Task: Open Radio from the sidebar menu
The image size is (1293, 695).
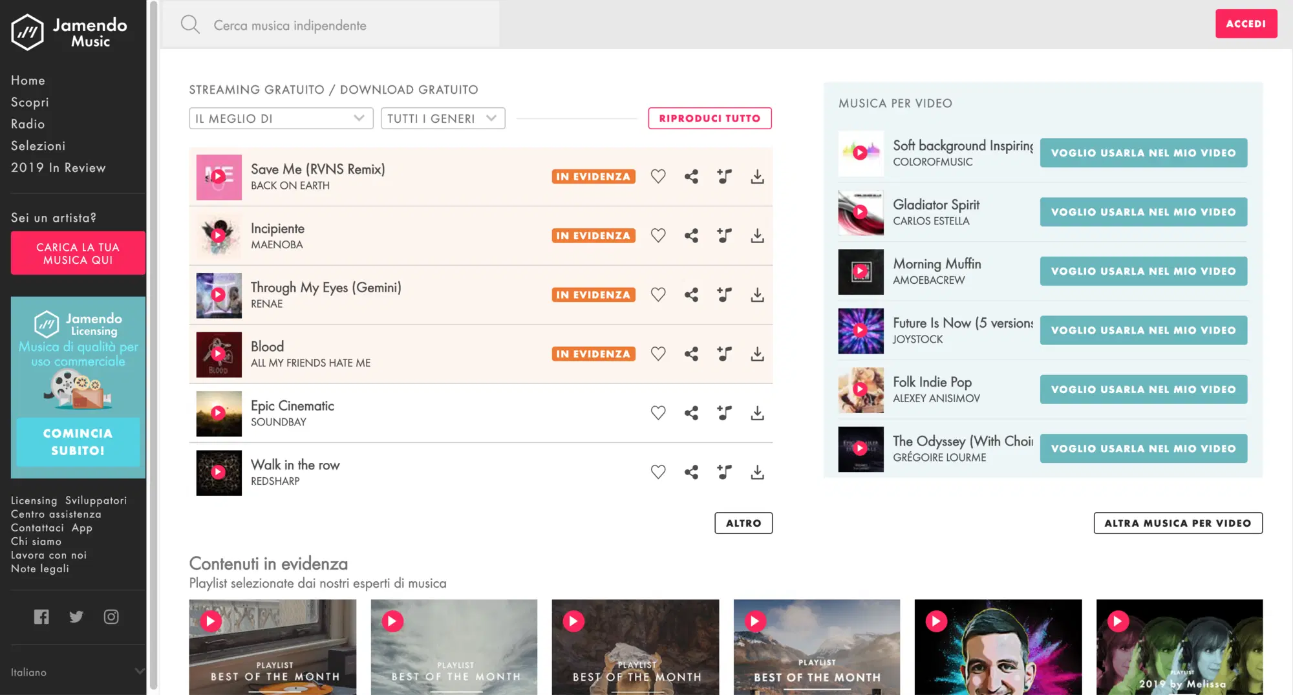Action: 28,124
